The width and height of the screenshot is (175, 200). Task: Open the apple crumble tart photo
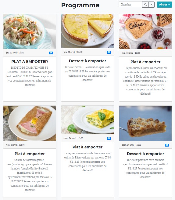click(145, 123)
